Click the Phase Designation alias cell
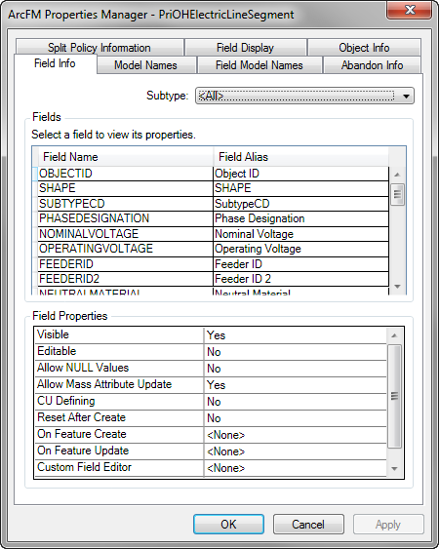This screenshot has height=549, width=439. pyautogui.click(x=300, y=218)
